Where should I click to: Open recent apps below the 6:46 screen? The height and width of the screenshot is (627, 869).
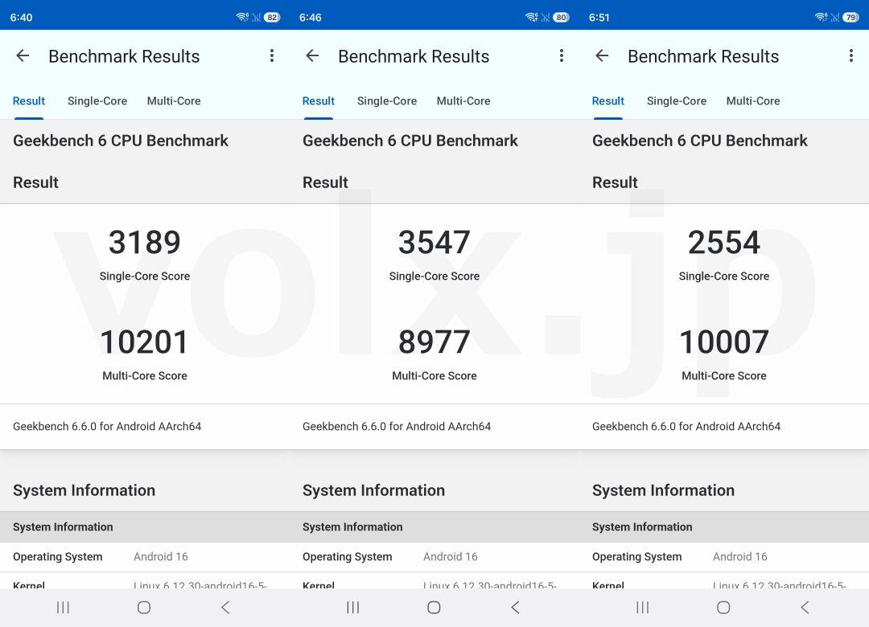pos(352,608)
